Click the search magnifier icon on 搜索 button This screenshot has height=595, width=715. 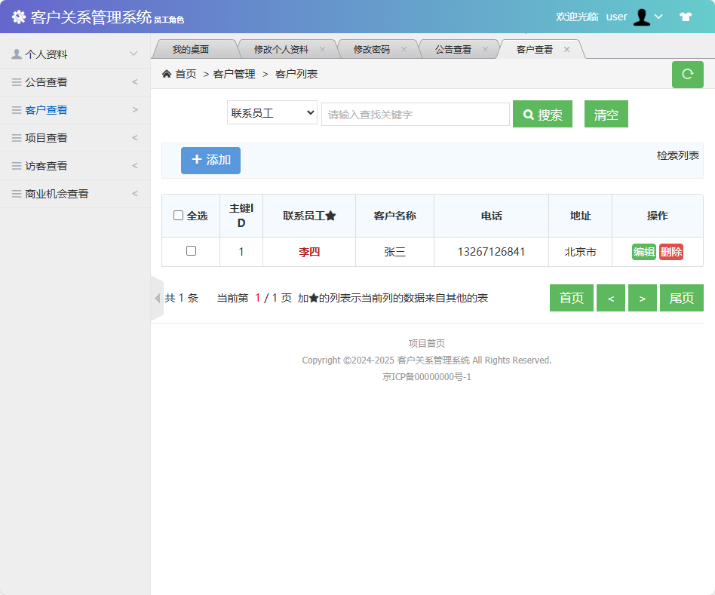click(529, 113)
